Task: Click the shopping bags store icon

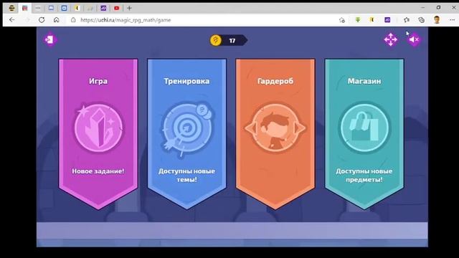Action: pyautogui.click(x=364, y=128)
